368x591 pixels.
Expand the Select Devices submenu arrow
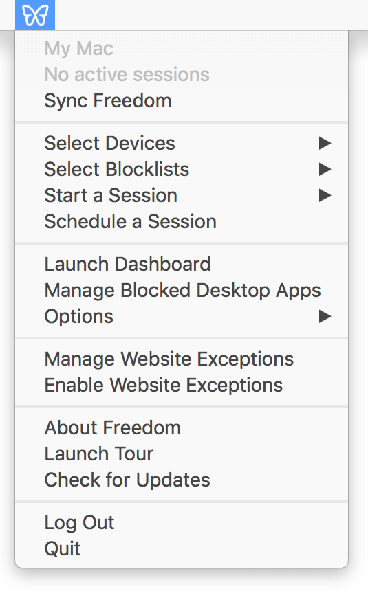(x=325, y=143)
